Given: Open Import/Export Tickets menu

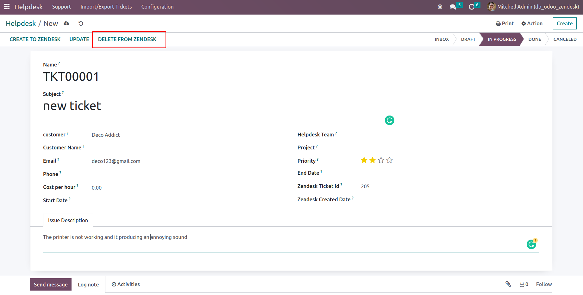Looking at the screenshot, I should 106,7.
